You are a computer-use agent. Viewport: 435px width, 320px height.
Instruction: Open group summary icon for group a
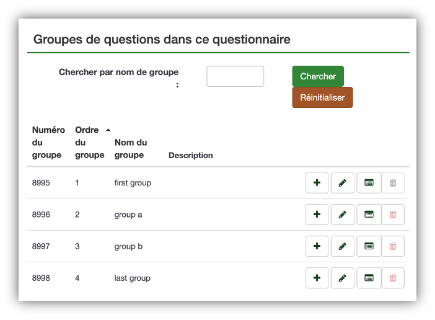(x=369, y=215)
